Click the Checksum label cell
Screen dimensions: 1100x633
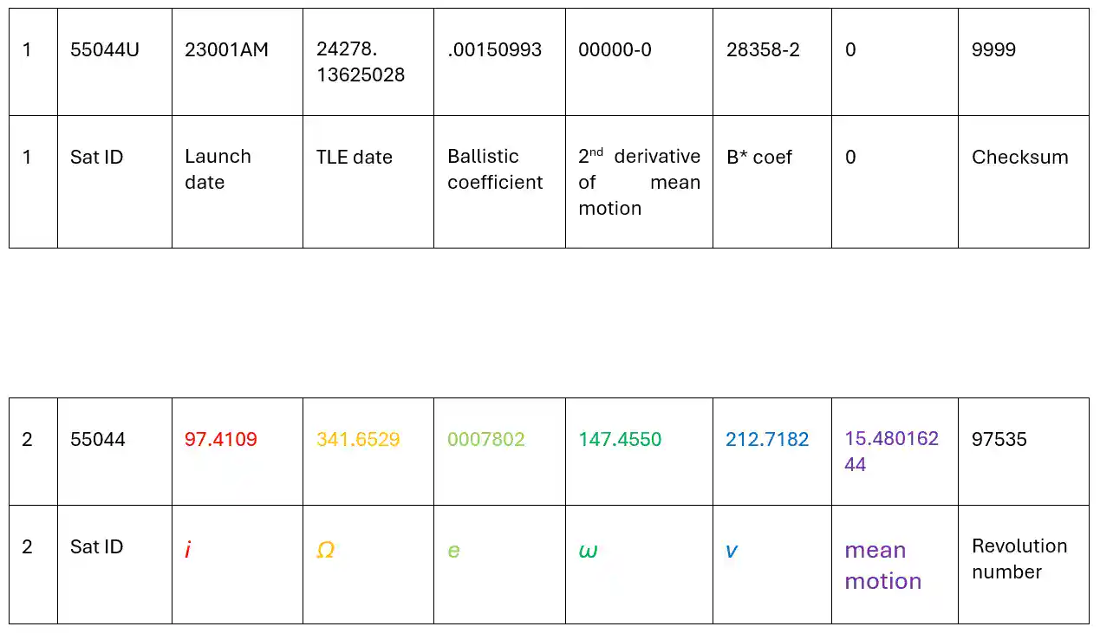pos(1024,182)
